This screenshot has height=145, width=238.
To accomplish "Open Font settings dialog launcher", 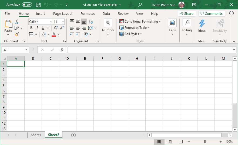I will tap(65, 41).
